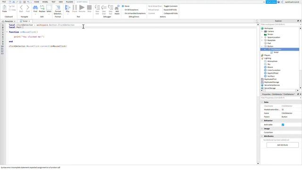Select the Script item under ClickDetector
The width and height of the screenshot is (302, 170).
276,52
